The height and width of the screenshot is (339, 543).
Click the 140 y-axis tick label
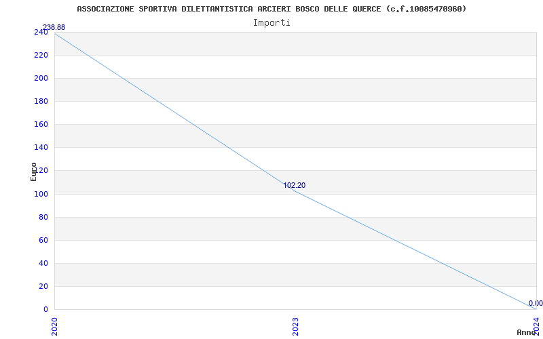point(41,147)
